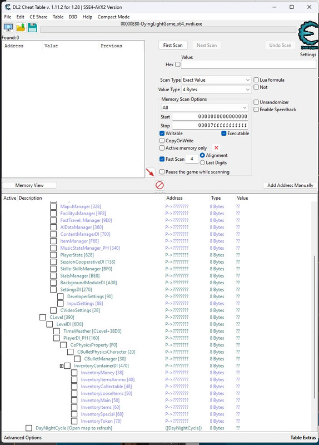Activate the InventoryMoney [38] checkbox
Image resolution: width=319 pixels, height=445 pixels.
coord(74,373)
